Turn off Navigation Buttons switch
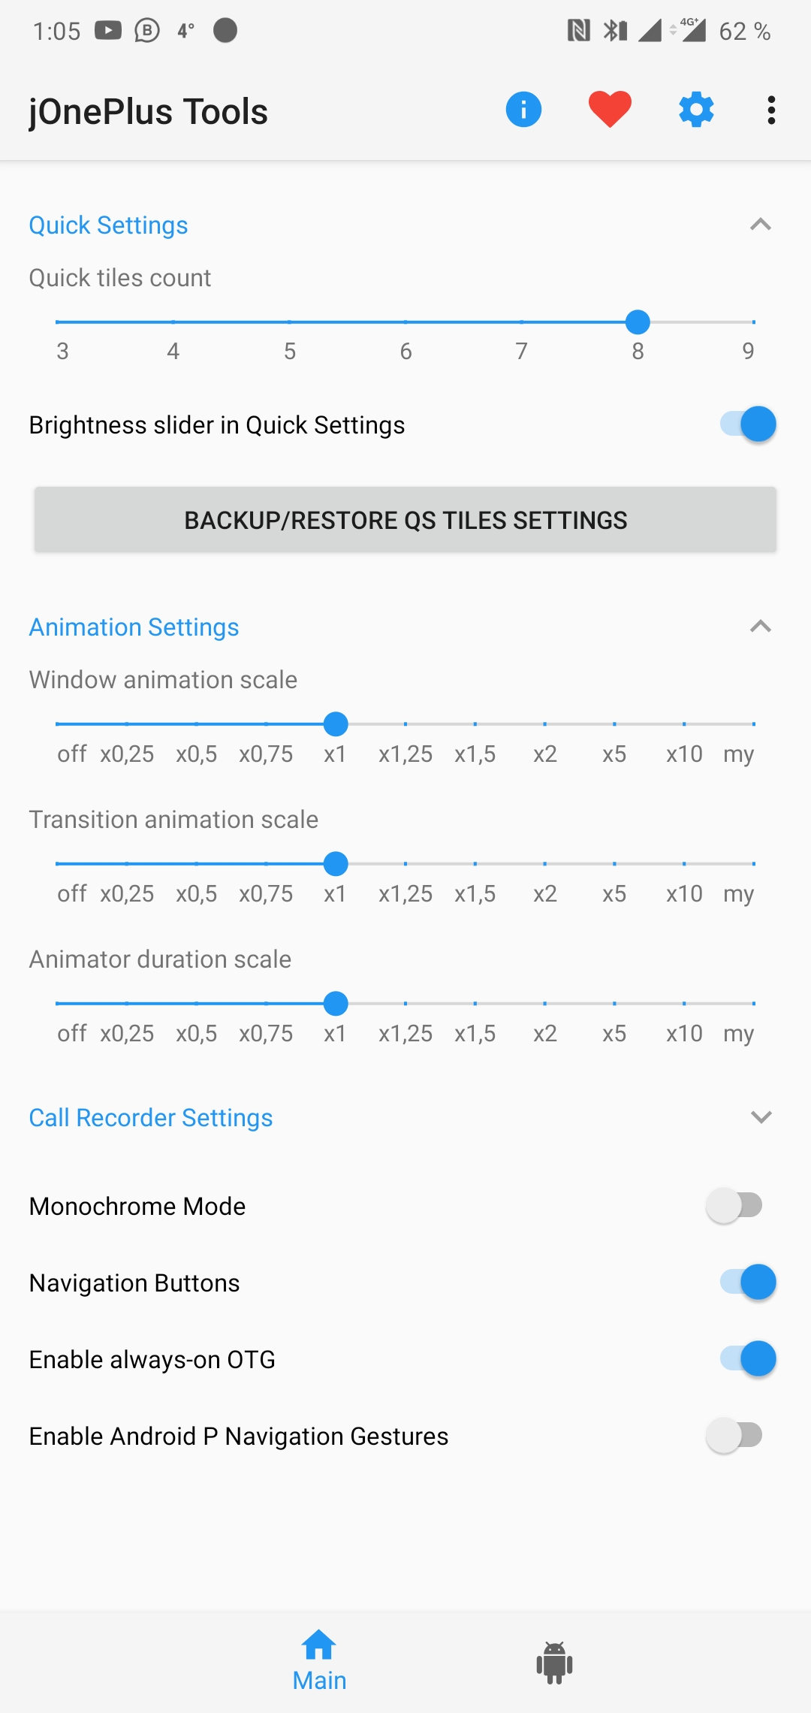The height and width of the screenshot is (1713, 811). click(x=747, y=1282)
